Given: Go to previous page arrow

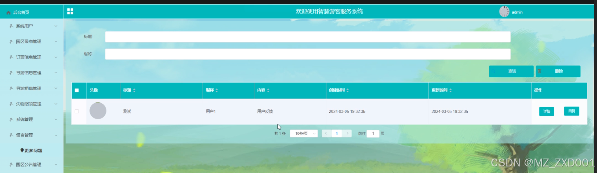Looking at the screenshot, I should [x=326, y=133].
